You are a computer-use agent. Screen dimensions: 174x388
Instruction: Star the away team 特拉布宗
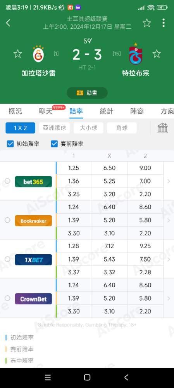tap(157, 54)
